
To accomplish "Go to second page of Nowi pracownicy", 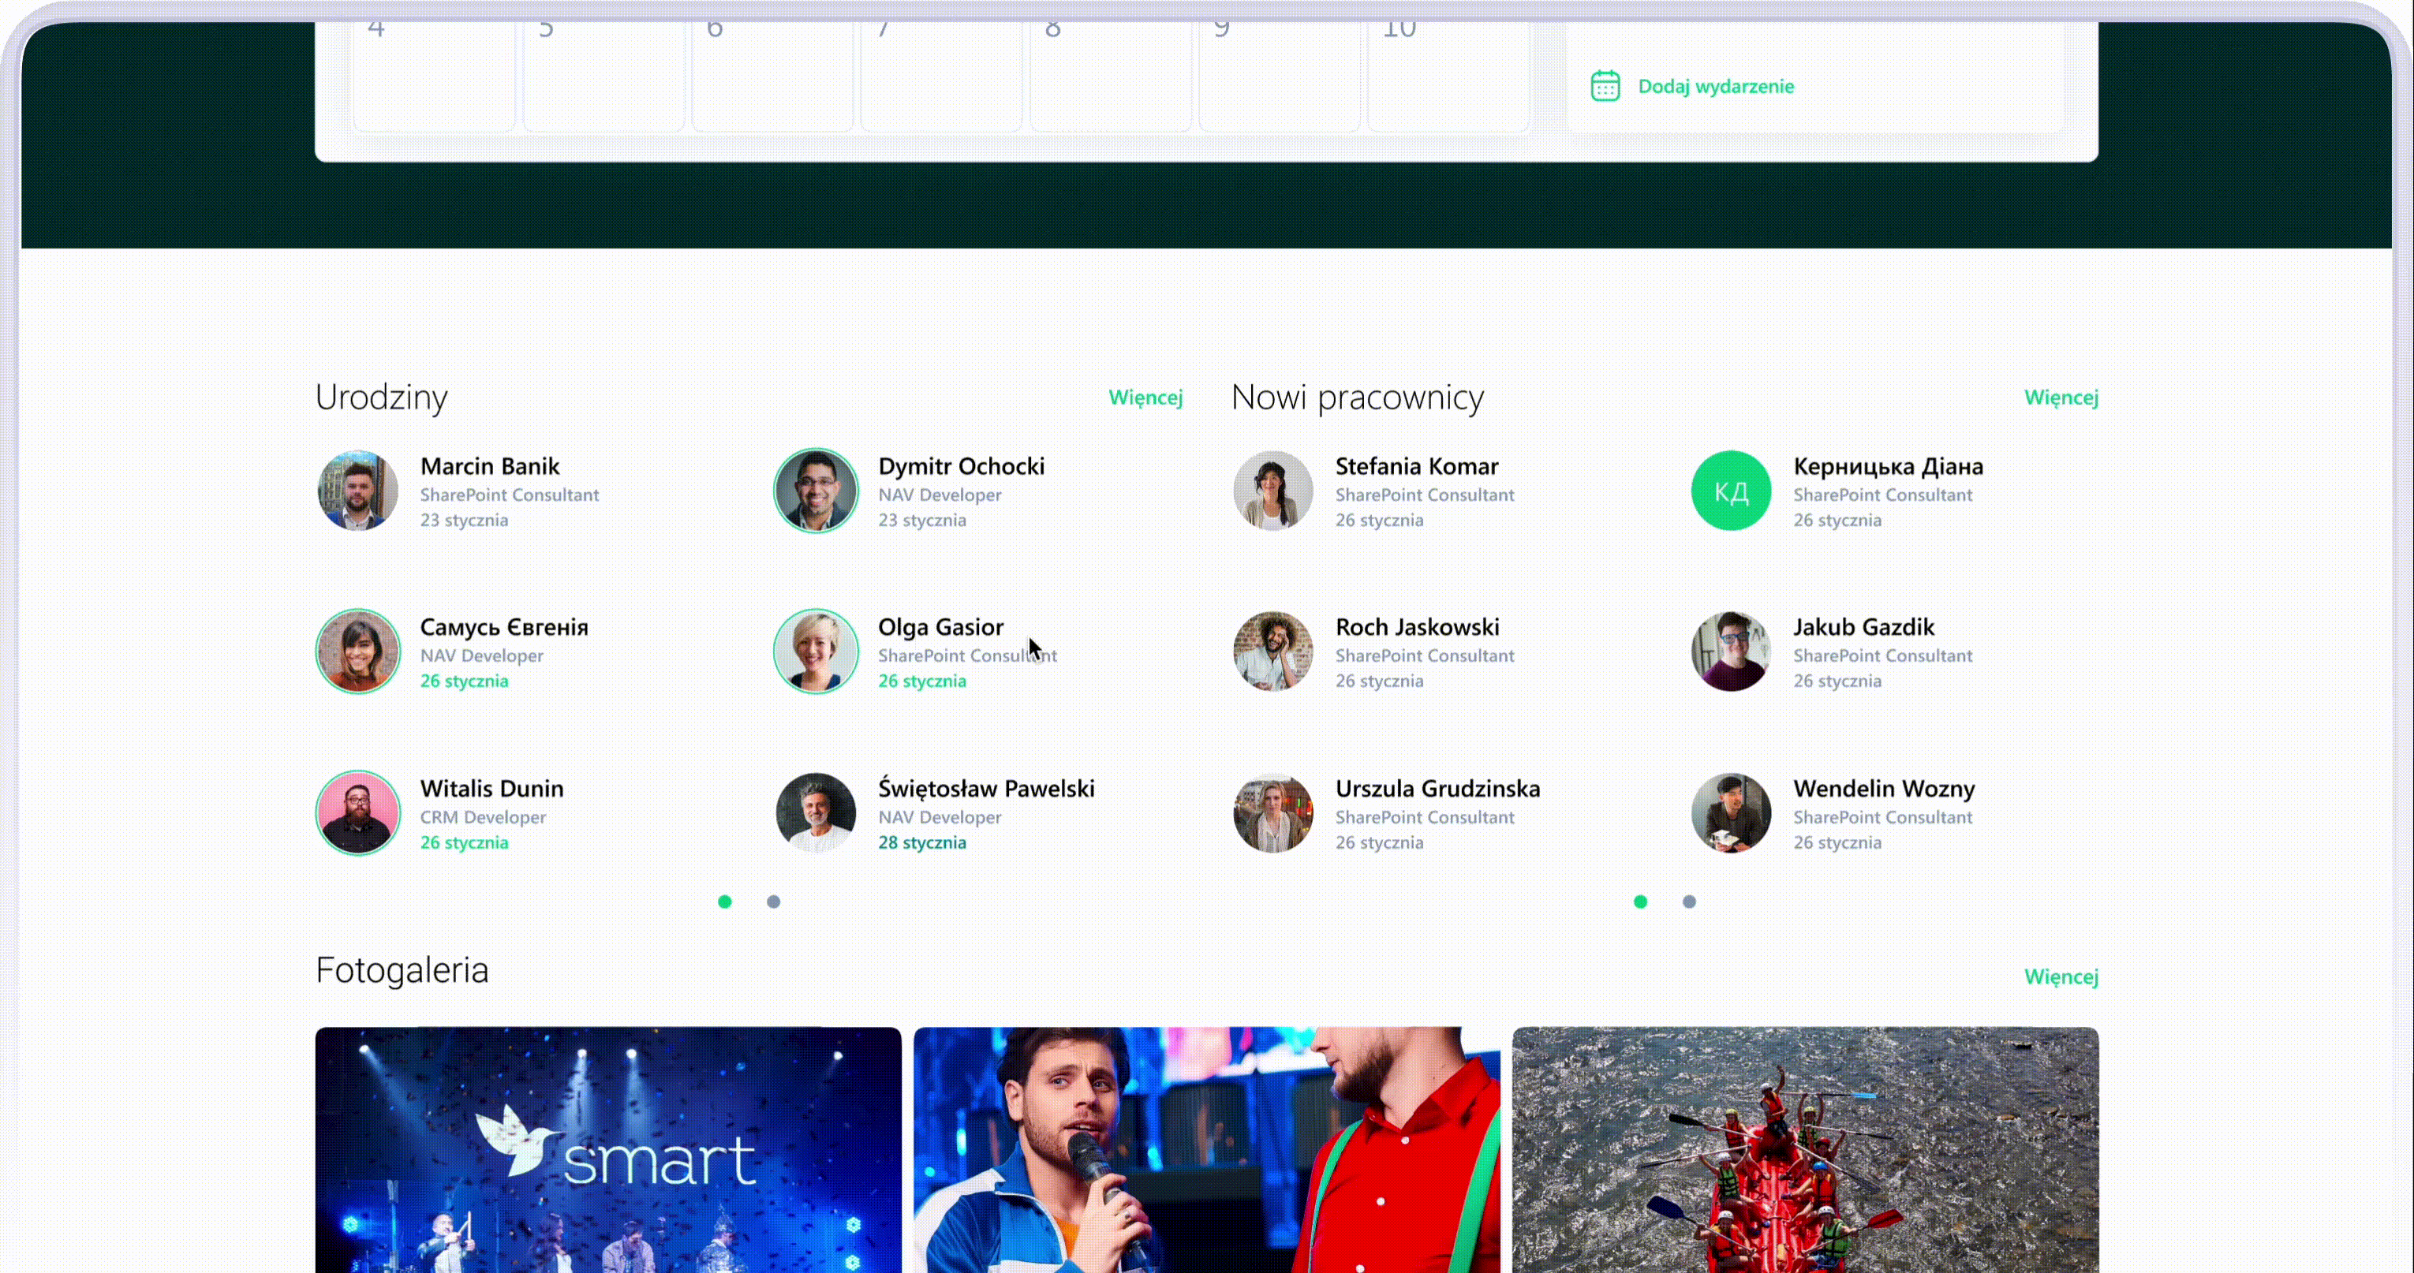I will point(1689,902).
